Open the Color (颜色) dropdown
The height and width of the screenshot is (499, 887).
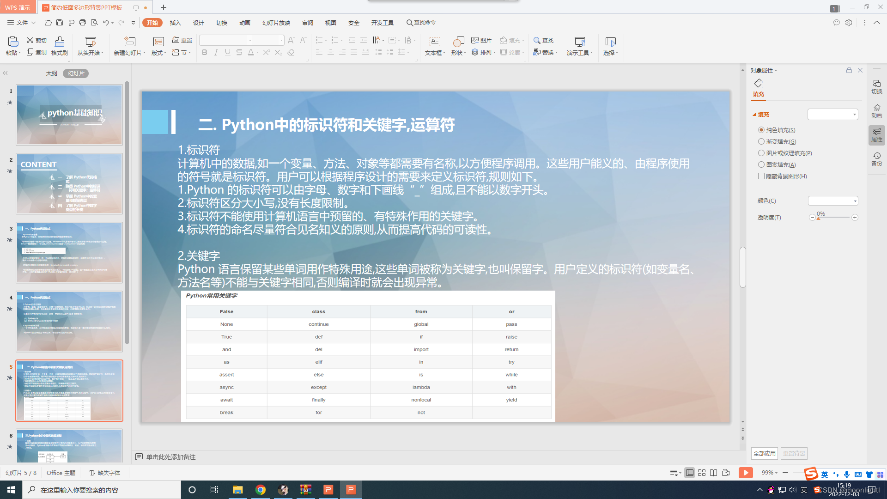click(x=832, y=201)
